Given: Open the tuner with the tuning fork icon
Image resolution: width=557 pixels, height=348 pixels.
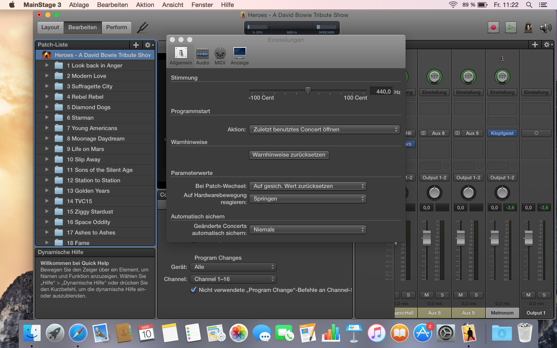Looking at the screenshot, I should coord(142,27).
